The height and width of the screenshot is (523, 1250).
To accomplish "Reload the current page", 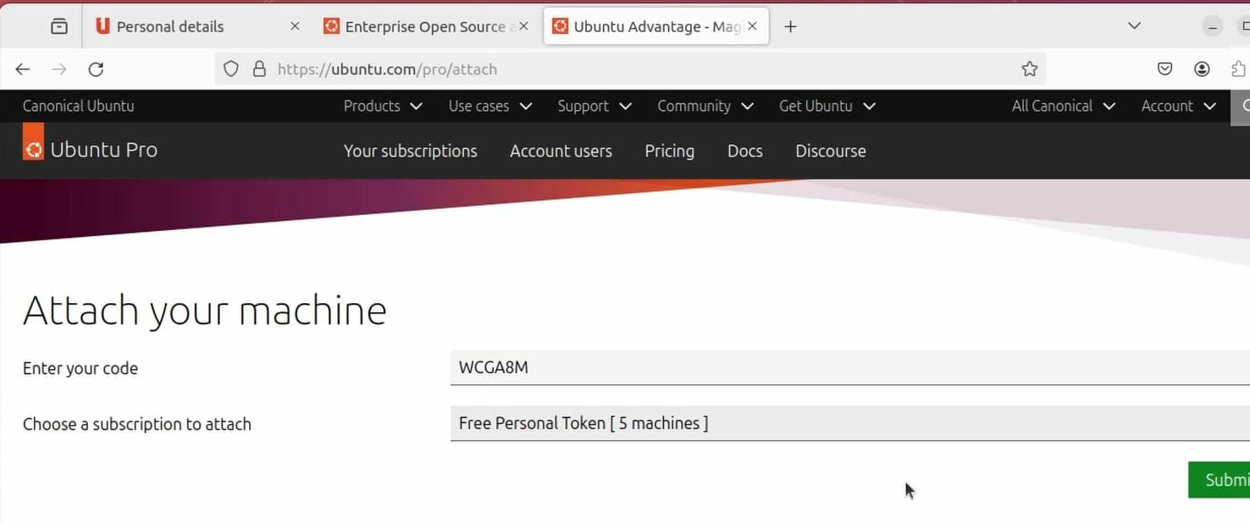I will [96, 69].
